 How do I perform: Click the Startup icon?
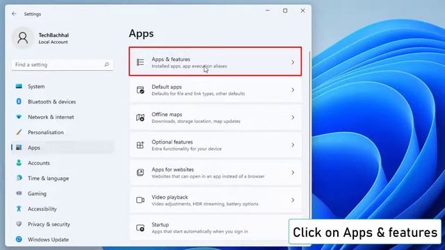pos(140,228)
